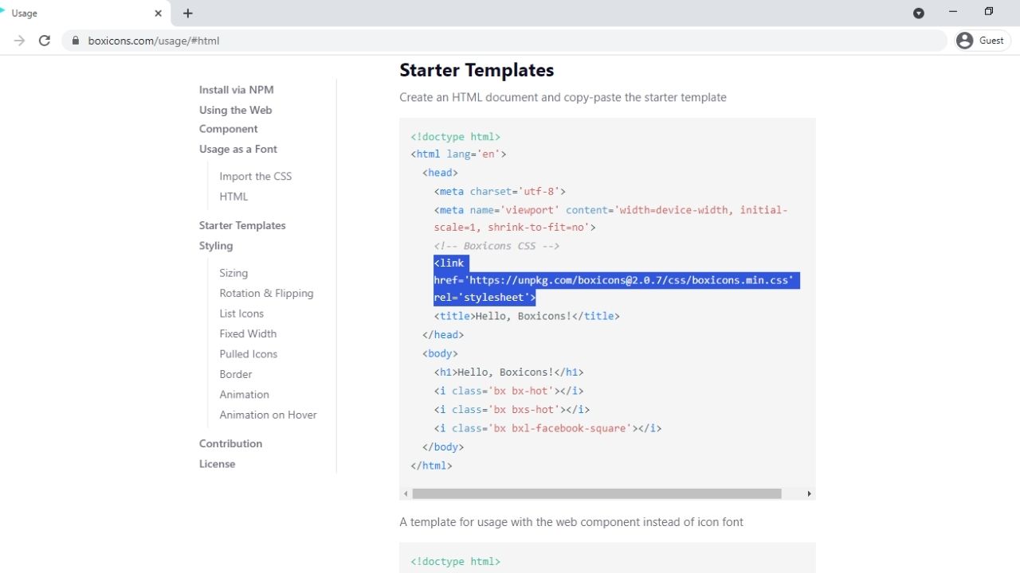The height and width of the screenshot is (573, 1020).
Task: Click the highlighted unpkg stylesheet href line
Action: (x=616, y=280)
